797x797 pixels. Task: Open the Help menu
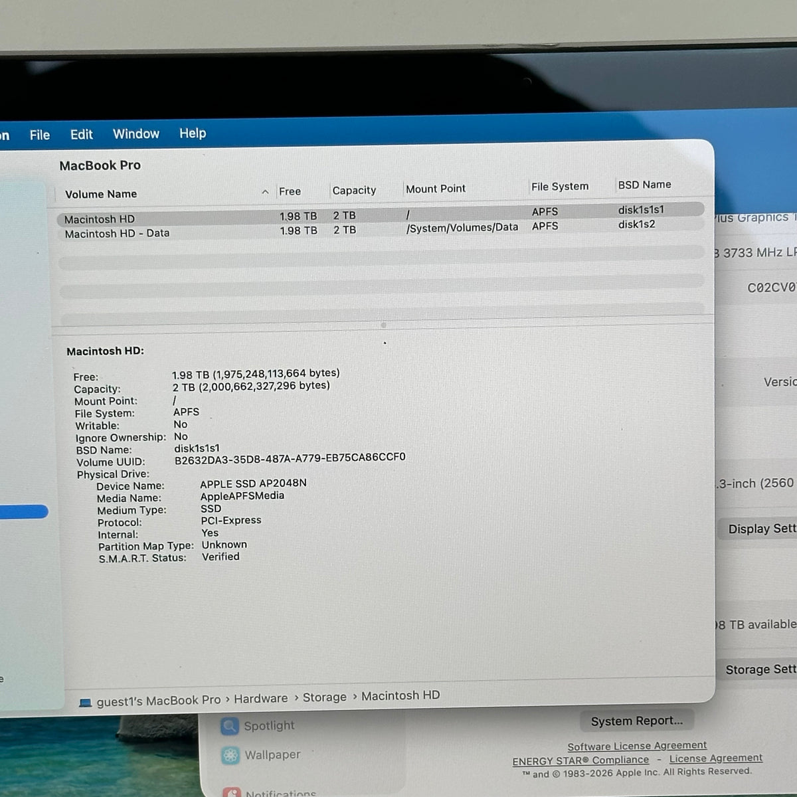pos(193,133)
